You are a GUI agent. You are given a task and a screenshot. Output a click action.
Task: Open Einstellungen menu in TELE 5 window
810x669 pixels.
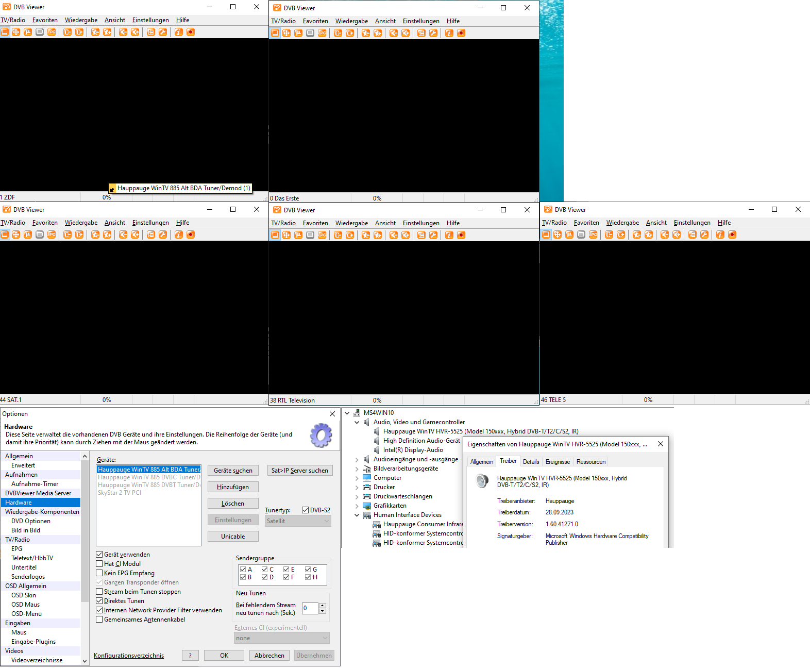point(692,223)
